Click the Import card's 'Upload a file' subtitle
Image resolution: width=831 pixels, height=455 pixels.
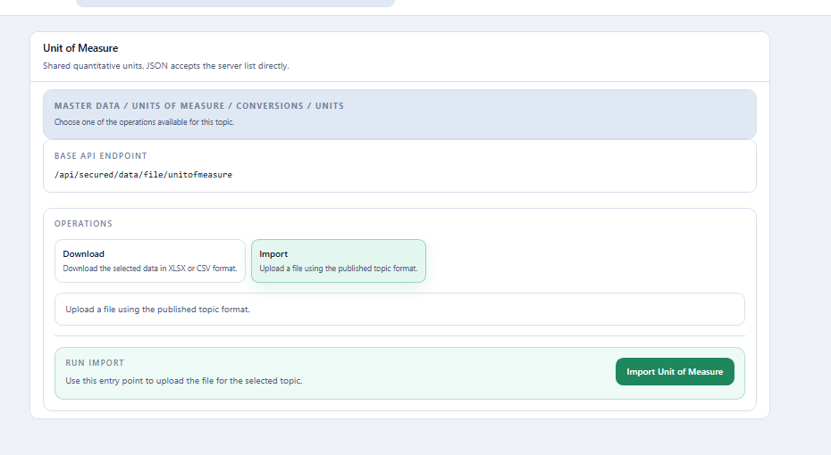pyautogui.click(x=339, y=269)
